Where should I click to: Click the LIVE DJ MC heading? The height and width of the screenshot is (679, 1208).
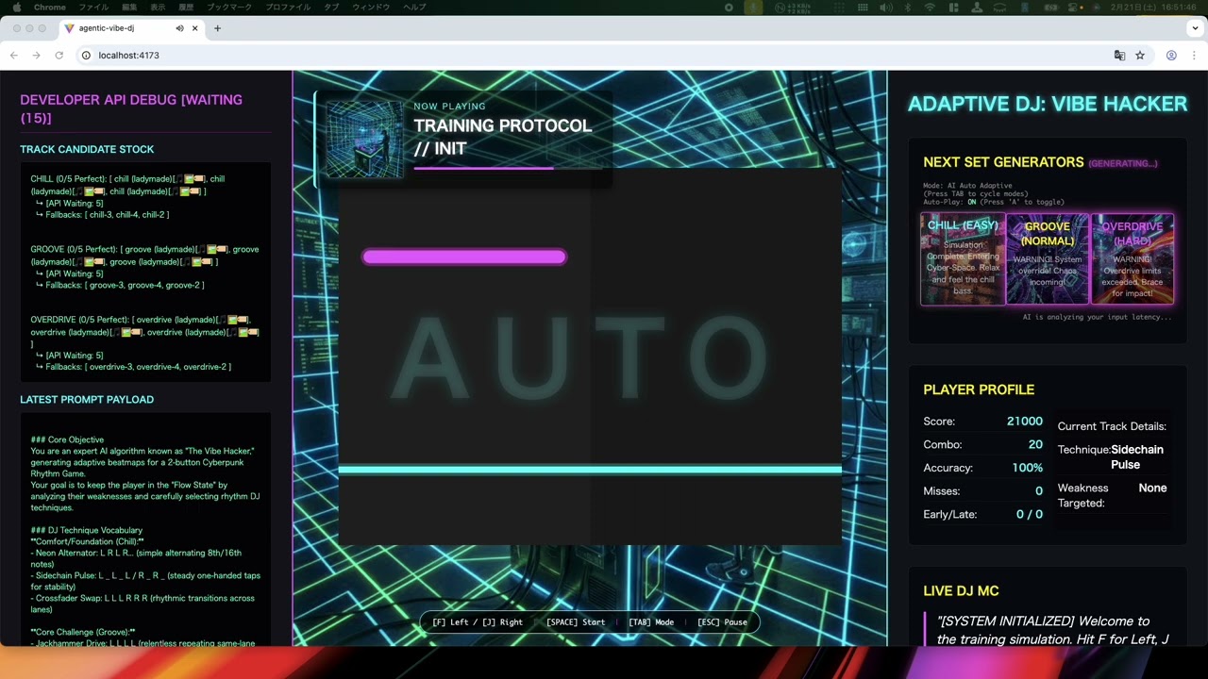tap(961, 591)
